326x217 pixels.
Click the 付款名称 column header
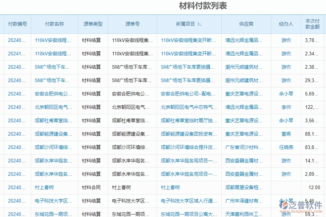(x=54, y=24)
